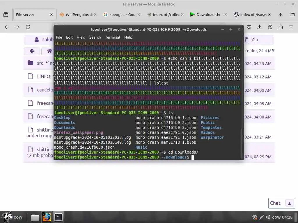Viewport: 298px width, 223px height.
Task: Click src folder icon on File server
Action: [x=30, y=63]
